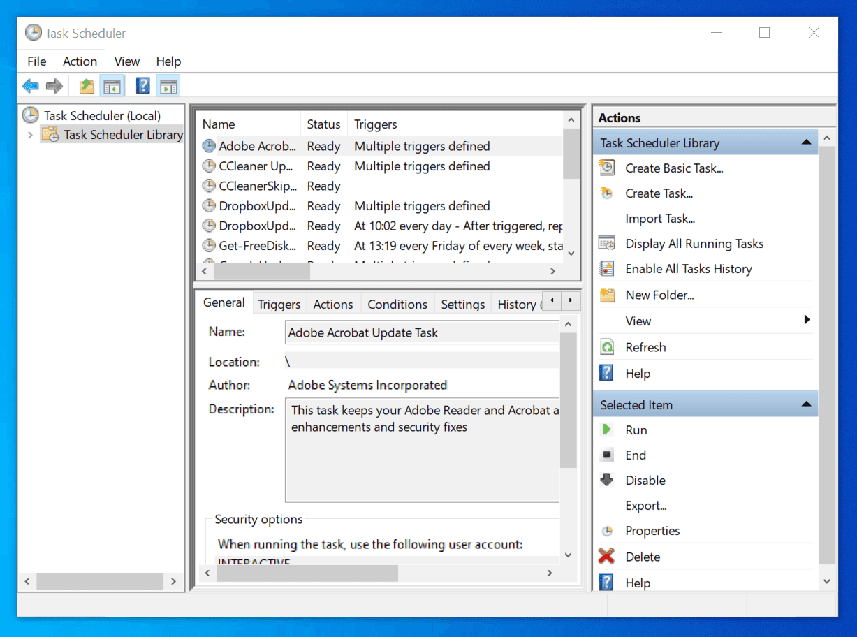
Task: Click the Enable All Tasks History icon
Action: click(608, 269)
